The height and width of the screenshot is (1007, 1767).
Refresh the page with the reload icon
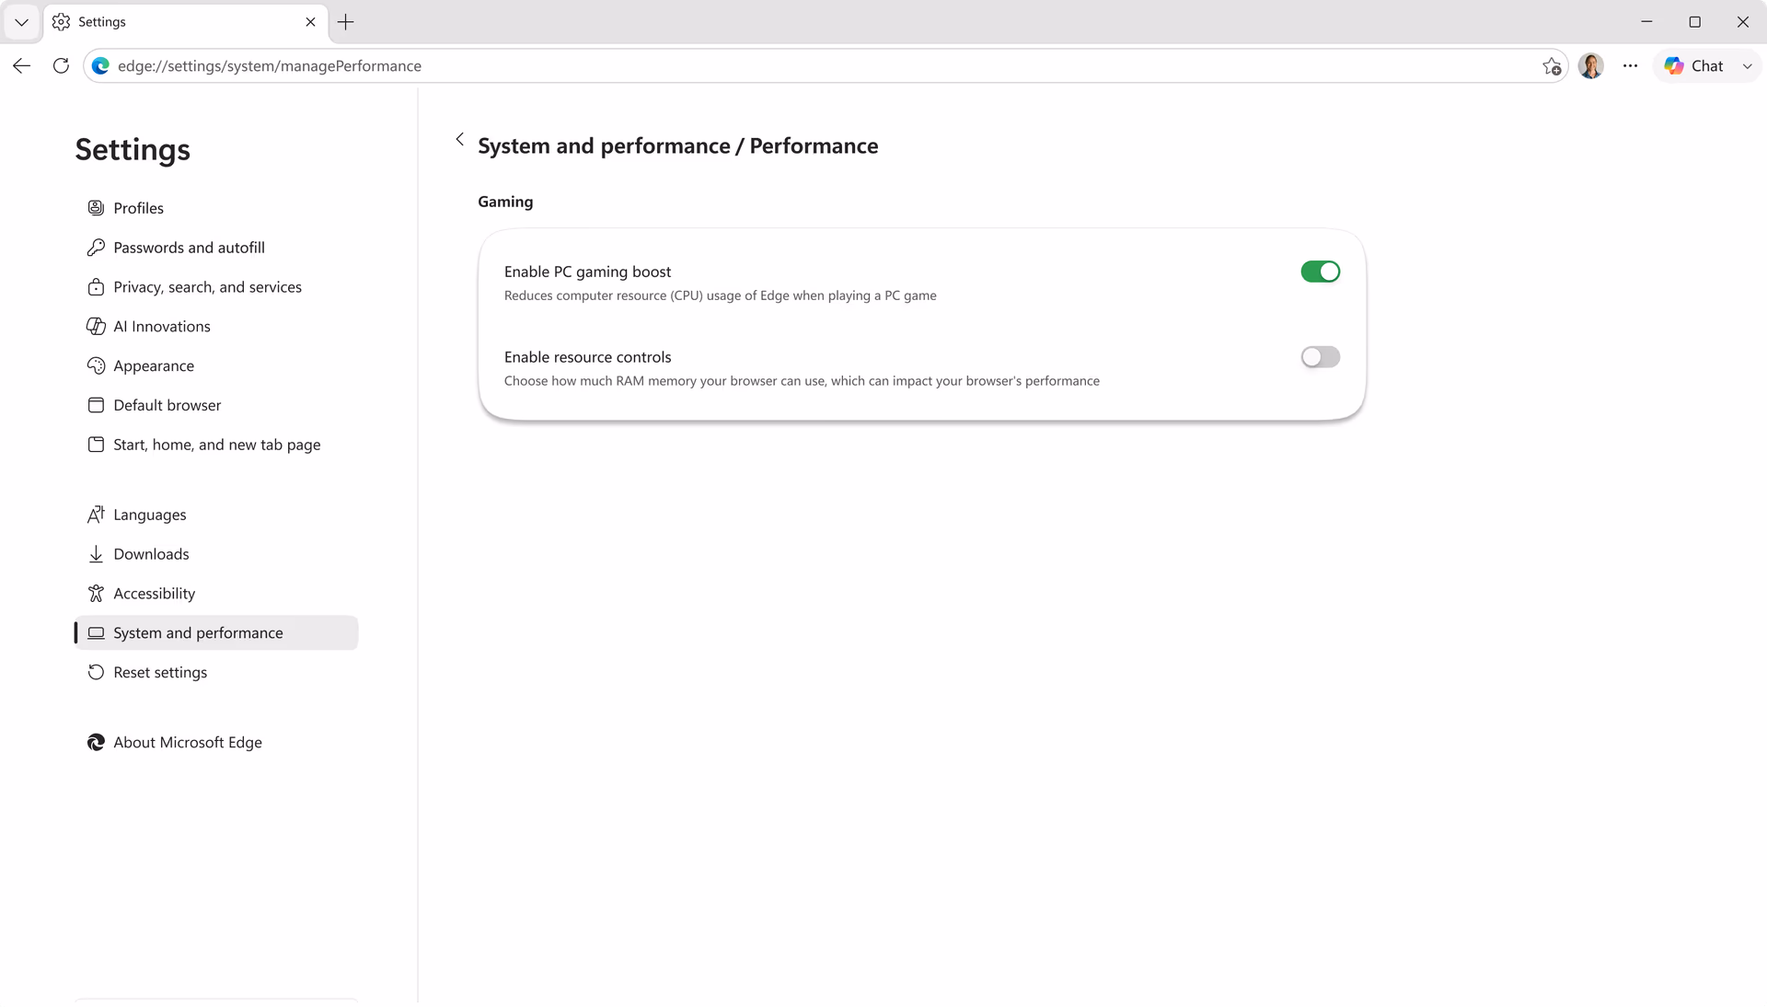(61, 66)
